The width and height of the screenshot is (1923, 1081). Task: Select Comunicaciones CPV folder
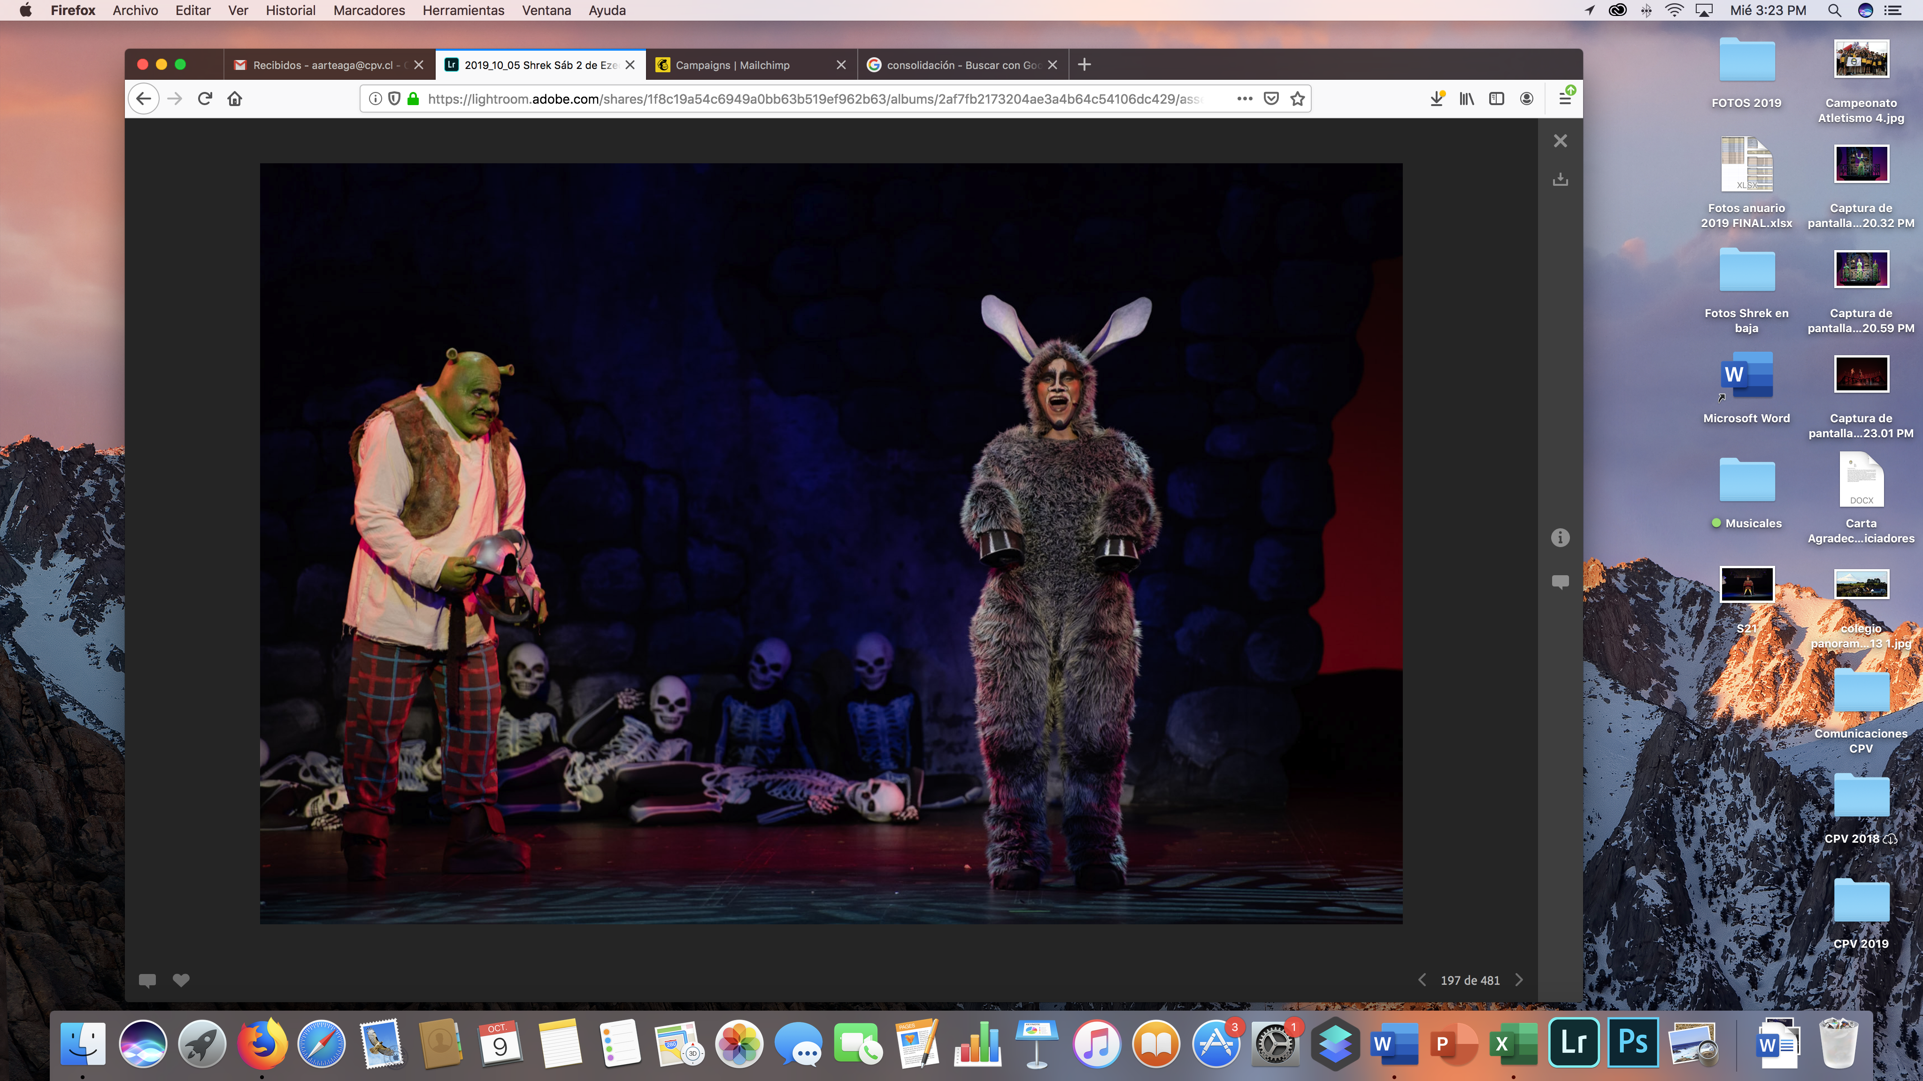[x=1861, y=710]
